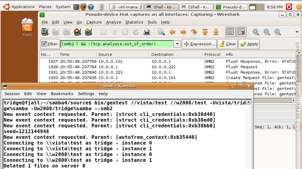
Task: Open Konsole Bookmarks menu
Action: click(x=62, y=94)
